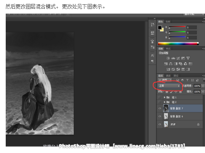This screenshot has height=153, width=205.
Task: Add a Vibrance adjustment (triangle icon)
Action: coord(188,58)
